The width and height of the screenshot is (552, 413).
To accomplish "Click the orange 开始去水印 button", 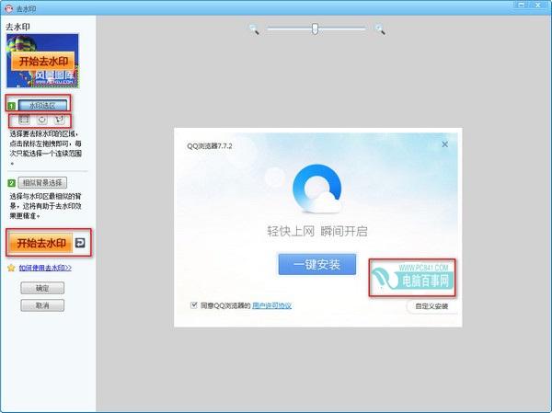I will (40, 243).
